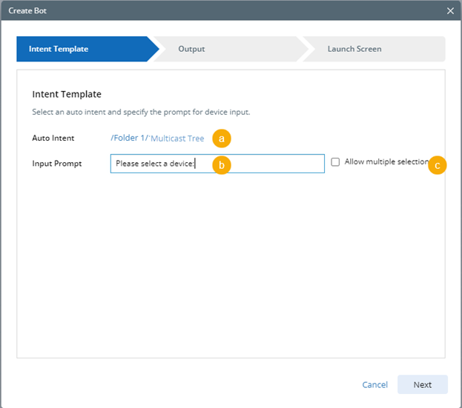The width and height of the screenshot is (462, 408).
Task: Go to the Launch Screen step
Action: 354,49
